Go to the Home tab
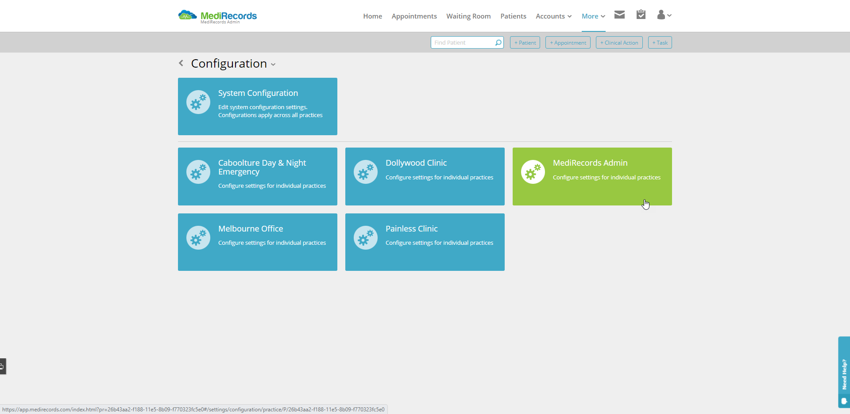 (x=372, y=16)
